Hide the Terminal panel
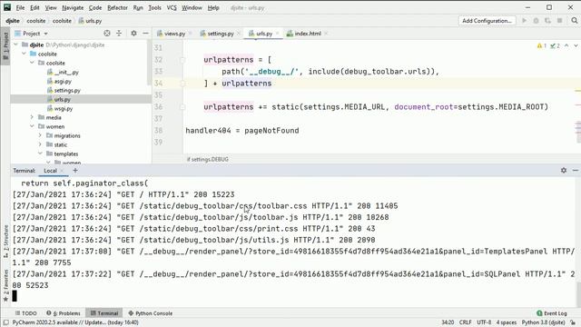The height and width of the screenshot is (327, 581). [x=575, y=170]
